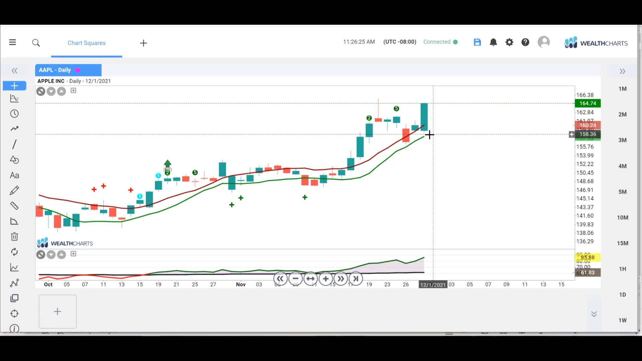Disable the indicator pane with the circle-slash

[x=41, y=255]
